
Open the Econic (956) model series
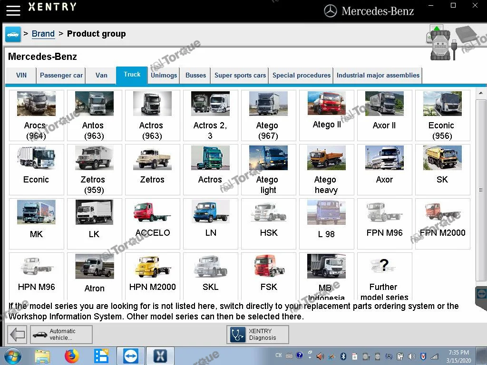pyautogui.click(x=443, y=115)
